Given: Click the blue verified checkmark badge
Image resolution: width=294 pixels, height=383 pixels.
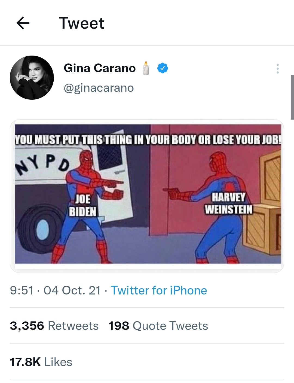Looking at the screenshot, I should [x=162, y=68].
